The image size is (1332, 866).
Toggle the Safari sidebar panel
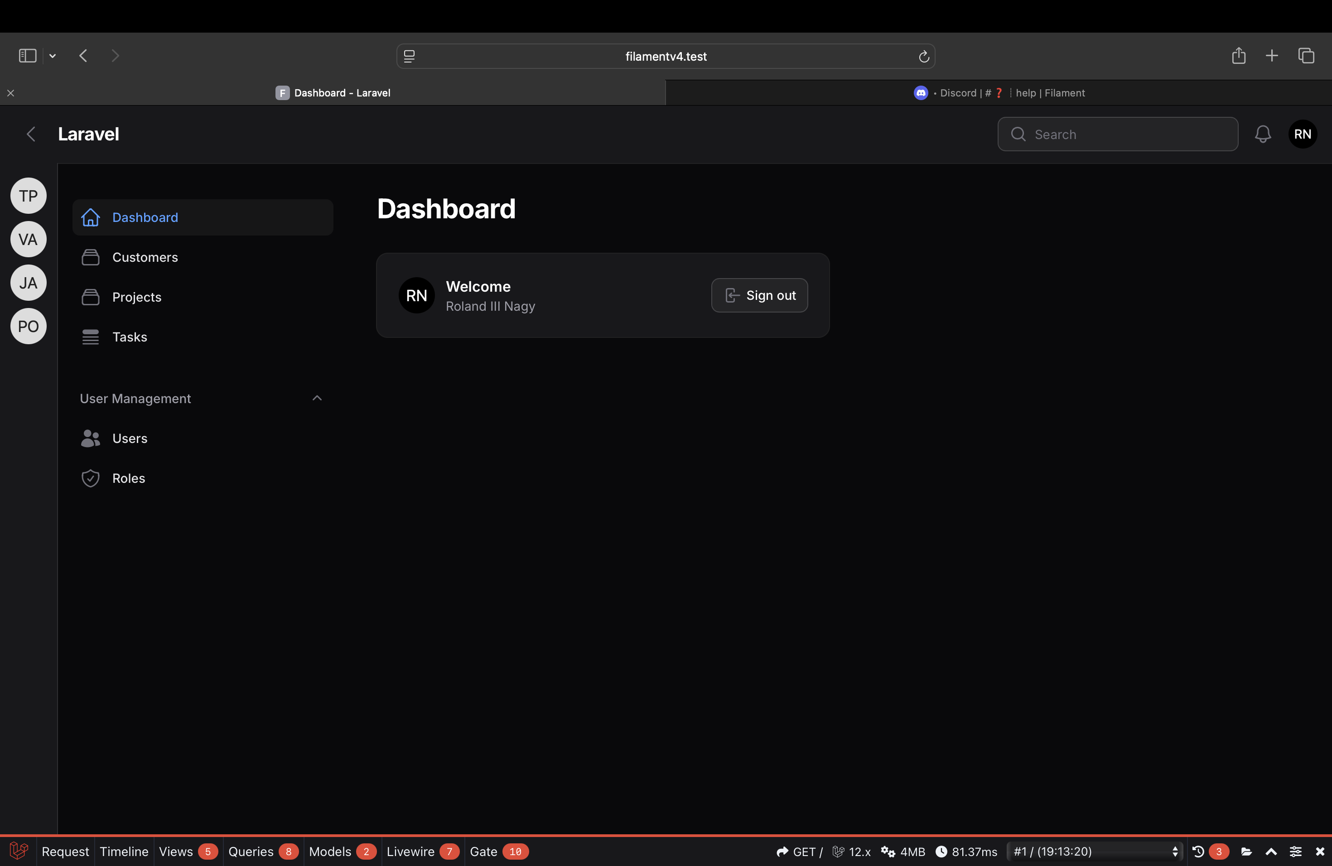[28, 56]
